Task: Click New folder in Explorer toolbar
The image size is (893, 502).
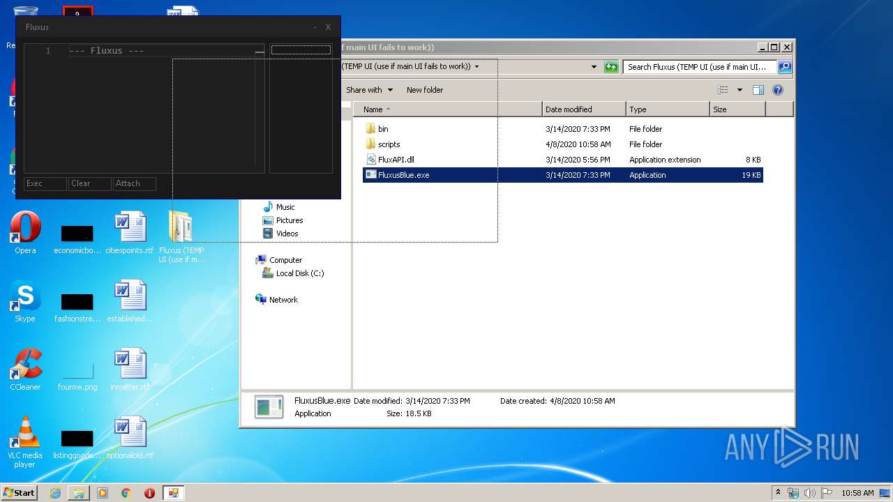Action: point(425,90)
